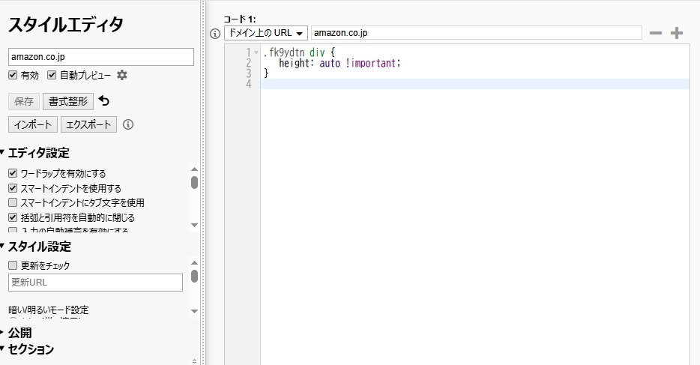Click the scroll-down arrow of editor settings list
700x365 pixels.
tap(194, 225)
